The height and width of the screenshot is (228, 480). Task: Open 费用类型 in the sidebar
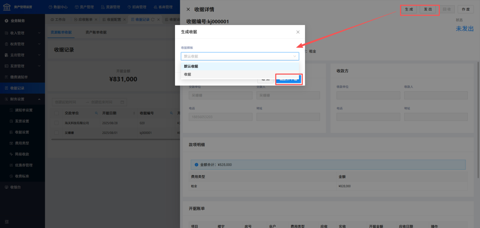coord(22,143)
